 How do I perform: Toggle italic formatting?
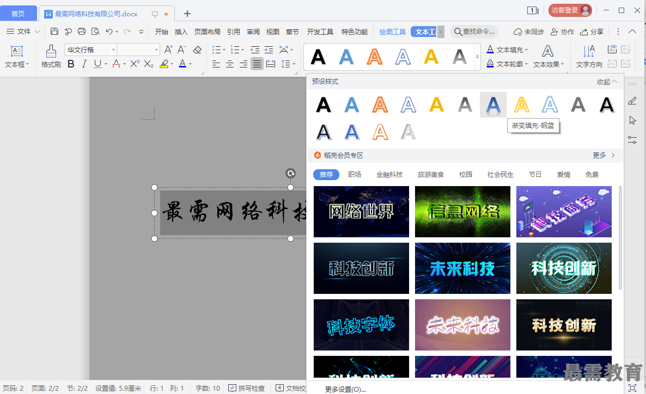tap(84, 64)
